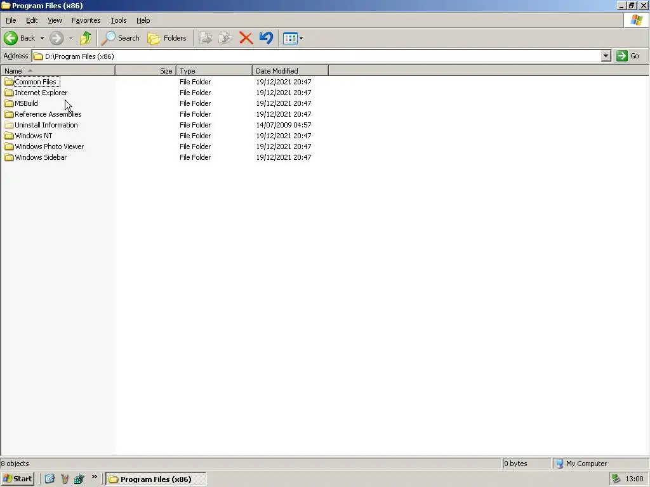Open the Help menu
This screenshot has width=650, height=487.
[x=143, y=20]
